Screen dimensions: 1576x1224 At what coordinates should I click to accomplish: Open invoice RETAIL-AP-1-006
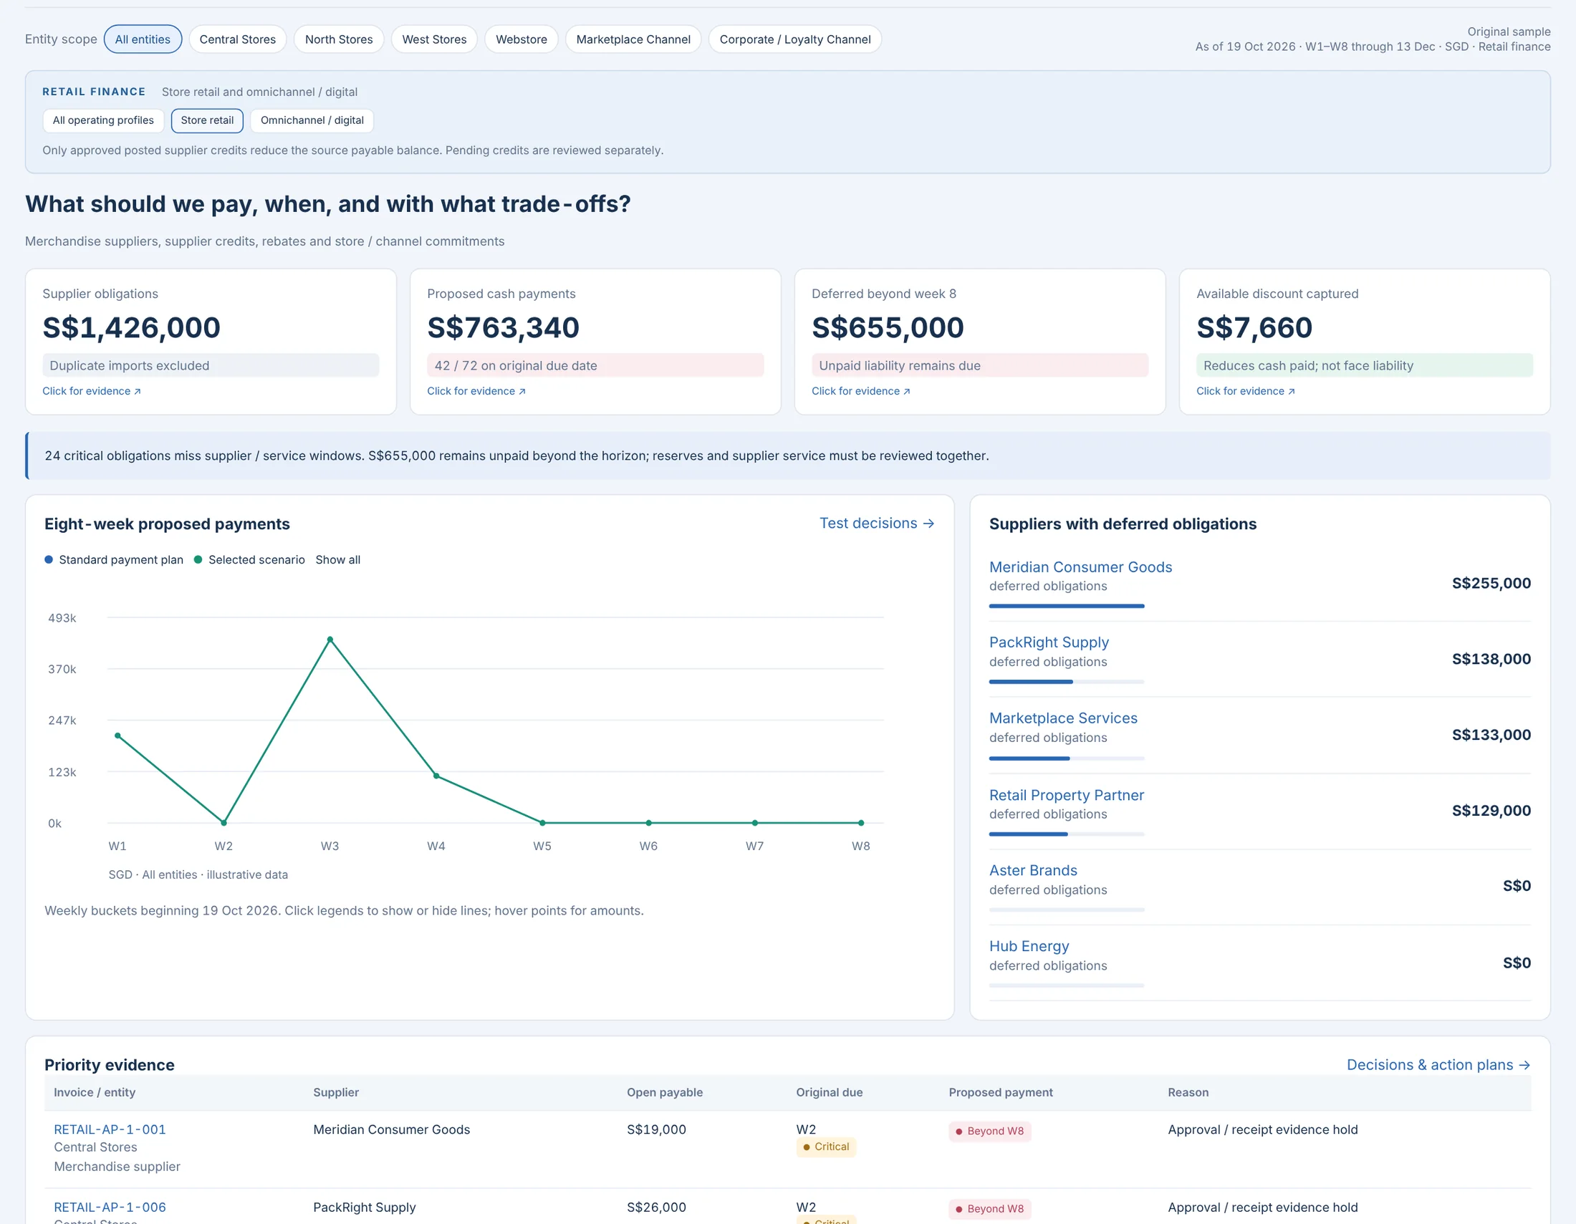pyautogui.click(x=110, y=1208)
